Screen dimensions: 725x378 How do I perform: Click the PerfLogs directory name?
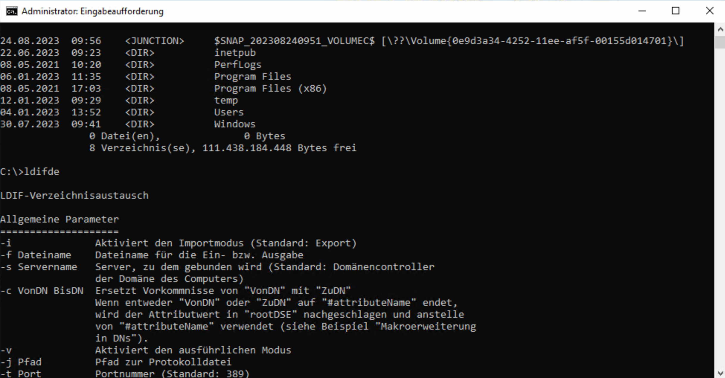(237, 65)
